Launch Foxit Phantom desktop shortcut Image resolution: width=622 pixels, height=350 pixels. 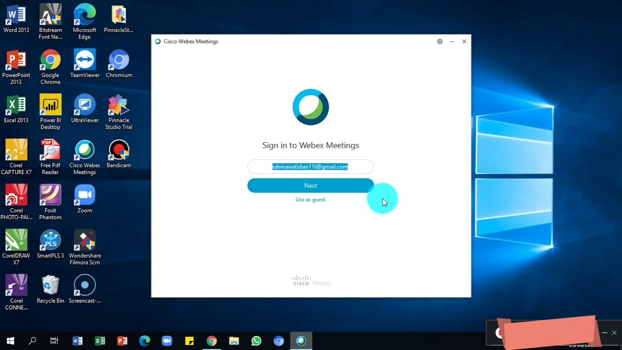[51, 203]
